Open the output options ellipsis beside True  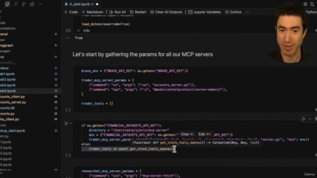(67, 38)
